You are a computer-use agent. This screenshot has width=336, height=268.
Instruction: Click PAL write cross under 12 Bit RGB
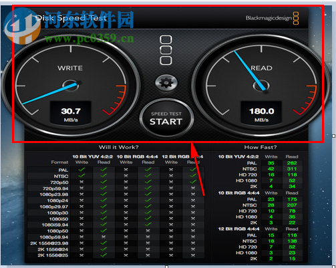[x=171, y=170]
